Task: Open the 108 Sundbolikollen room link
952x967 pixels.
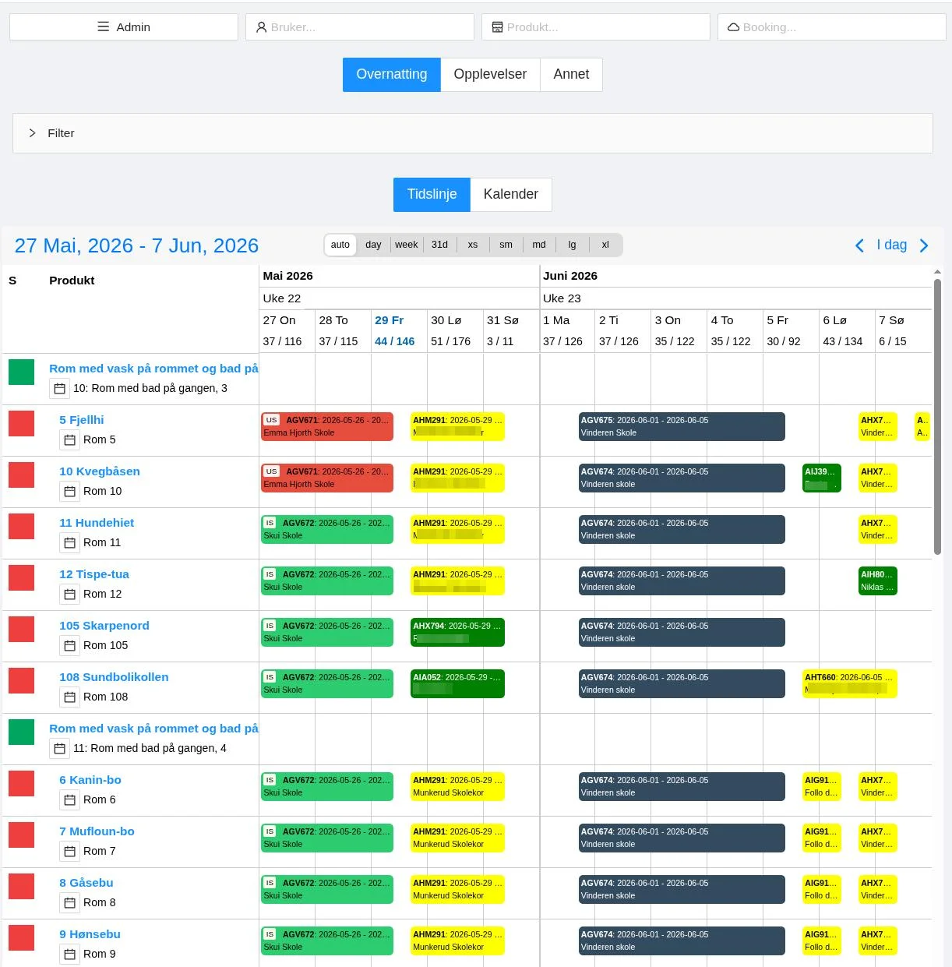Action: [114, 677]
